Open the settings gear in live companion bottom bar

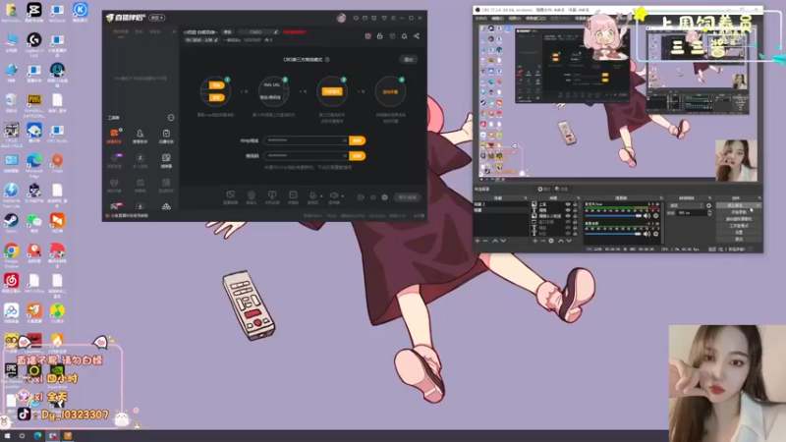[x=384, y=197]
